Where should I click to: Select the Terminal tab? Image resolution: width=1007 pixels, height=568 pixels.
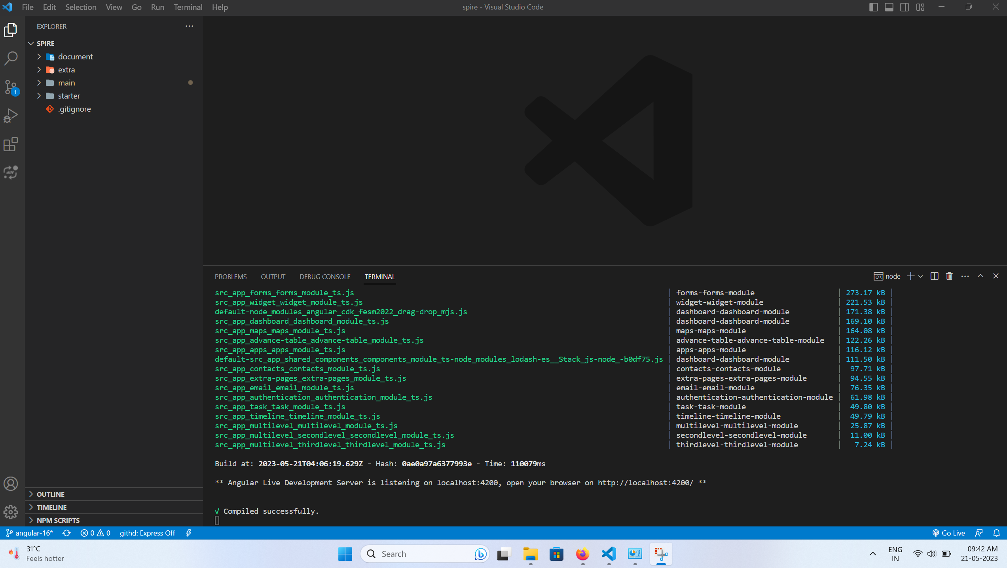pos(380,277)
